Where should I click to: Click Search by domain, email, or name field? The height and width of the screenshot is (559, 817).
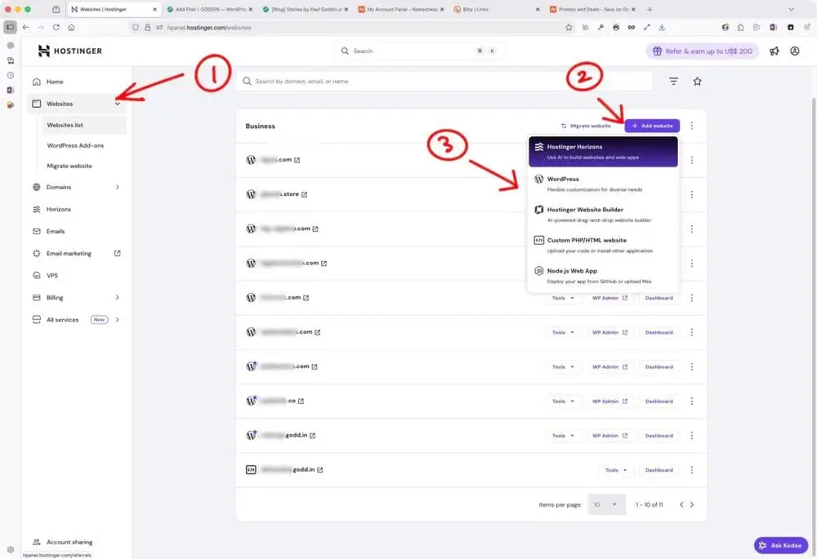pos(444,81)
